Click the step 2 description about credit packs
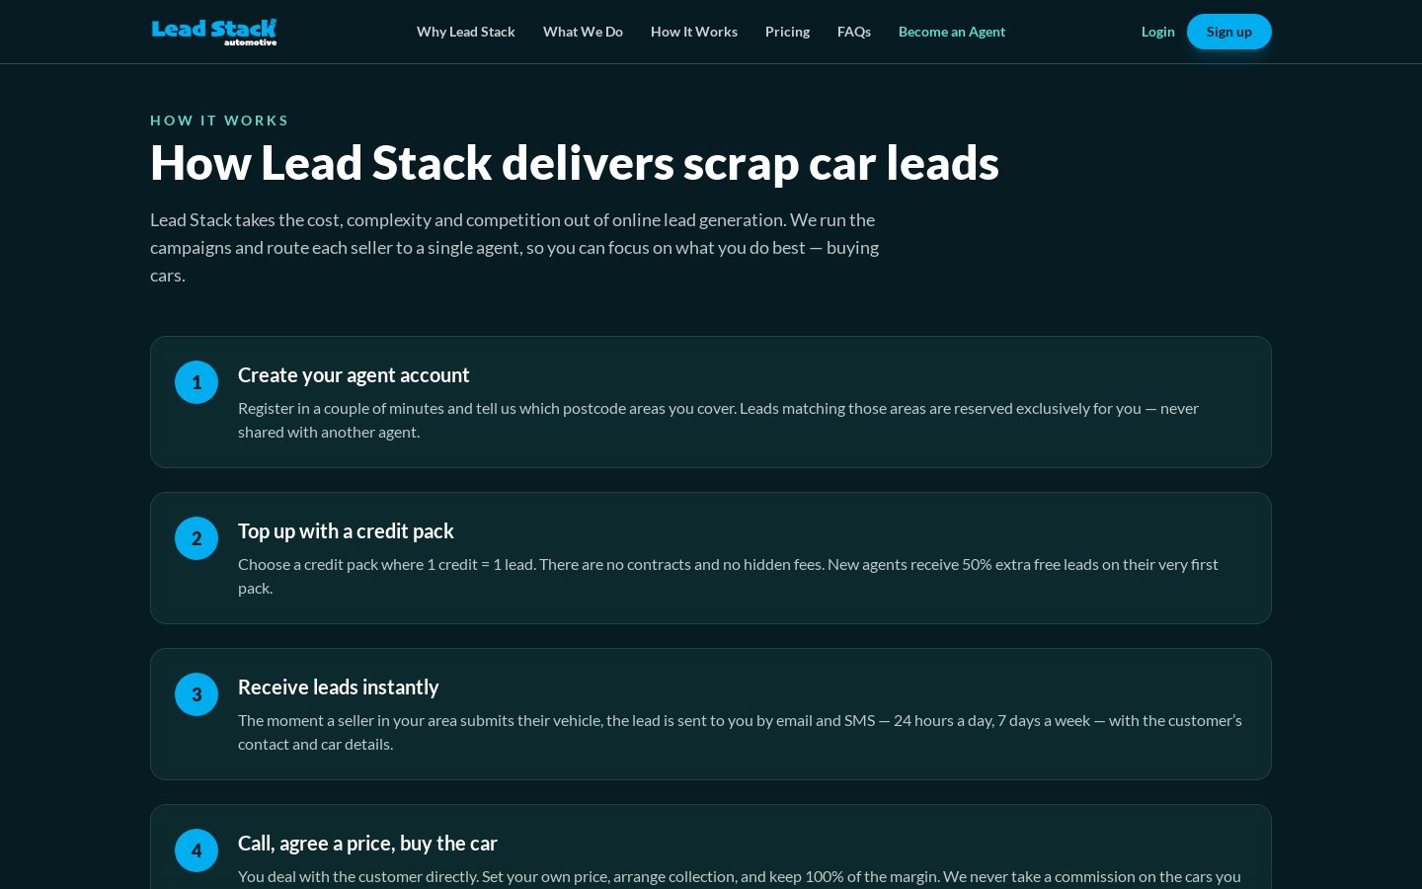The height and width of the screenshot is (889, 1422). (728, 576)
